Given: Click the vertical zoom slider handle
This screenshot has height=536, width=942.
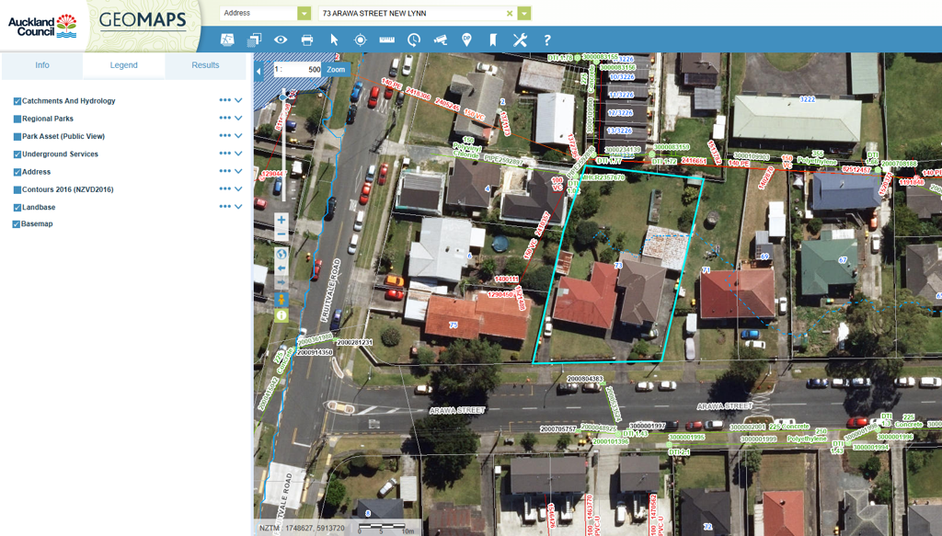Looking at the screenshot, I should coord(282,95).
